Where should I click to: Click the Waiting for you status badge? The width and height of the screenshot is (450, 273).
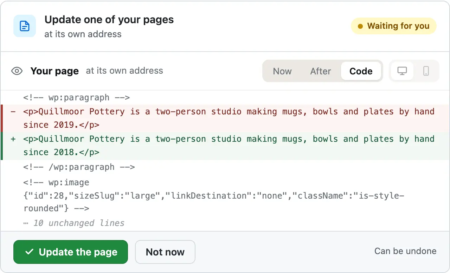pos(394,26)
